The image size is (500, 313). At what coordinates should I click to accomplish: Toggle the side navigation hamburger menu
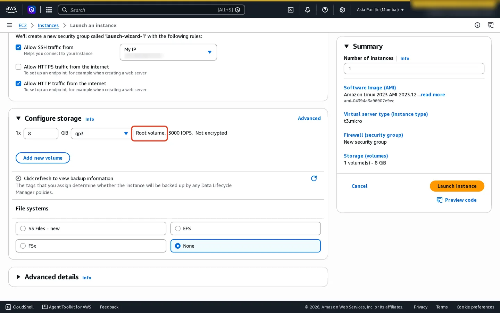(9, 25)
